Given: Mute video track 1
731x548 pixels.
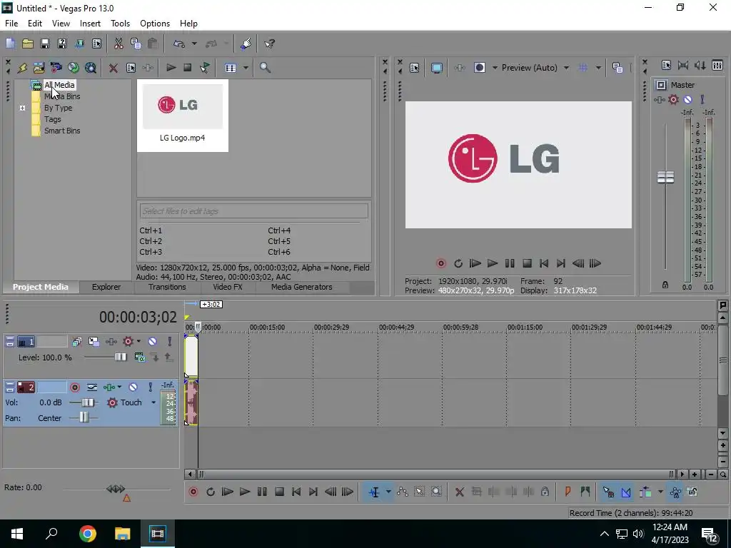Looking at the screenshot, I should coord(153,342).
